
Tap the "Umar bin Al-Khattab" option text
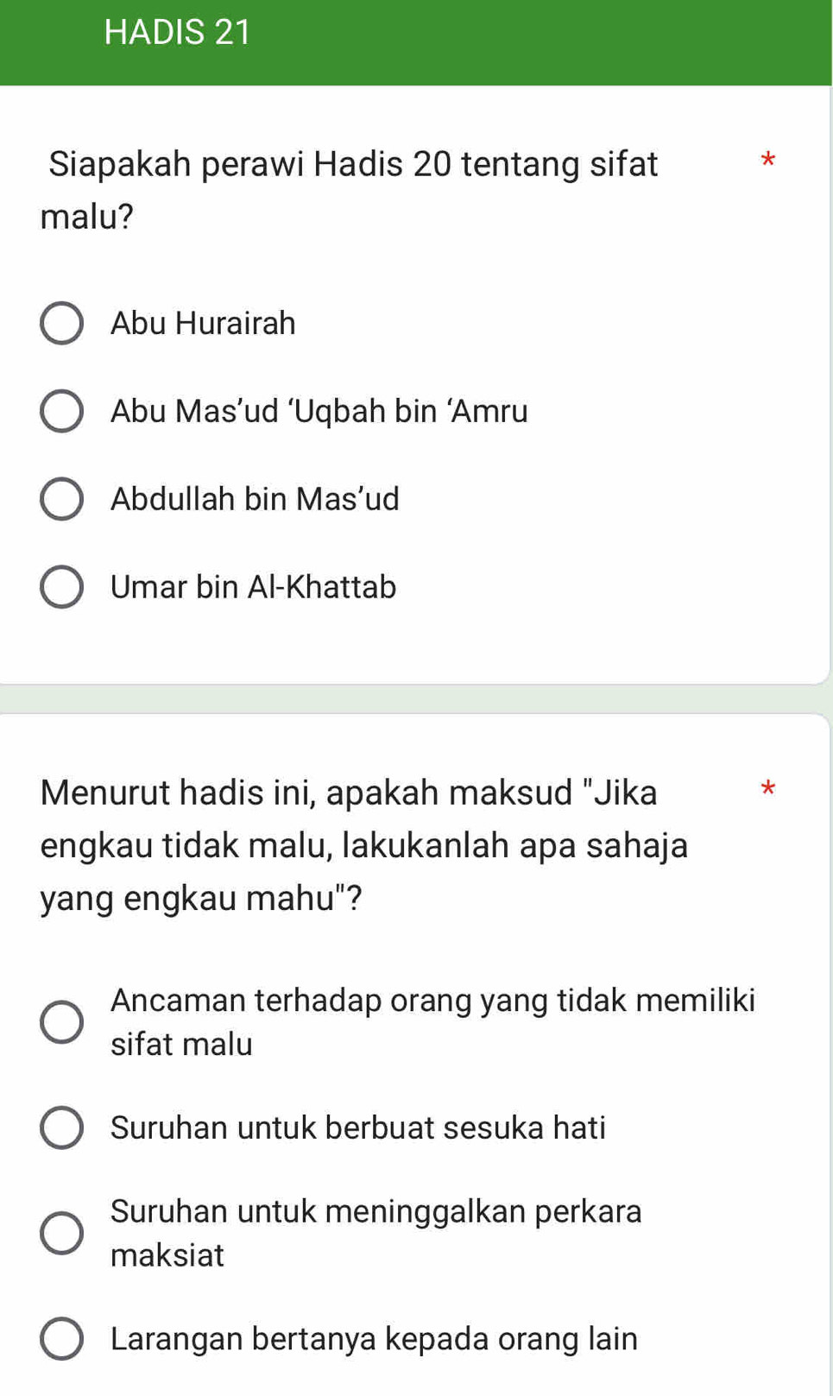(x=253, y=587)
